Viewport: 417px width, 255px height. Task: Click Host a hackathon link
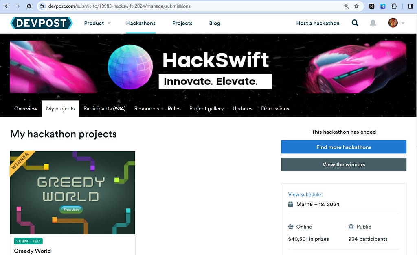[318, 23]
